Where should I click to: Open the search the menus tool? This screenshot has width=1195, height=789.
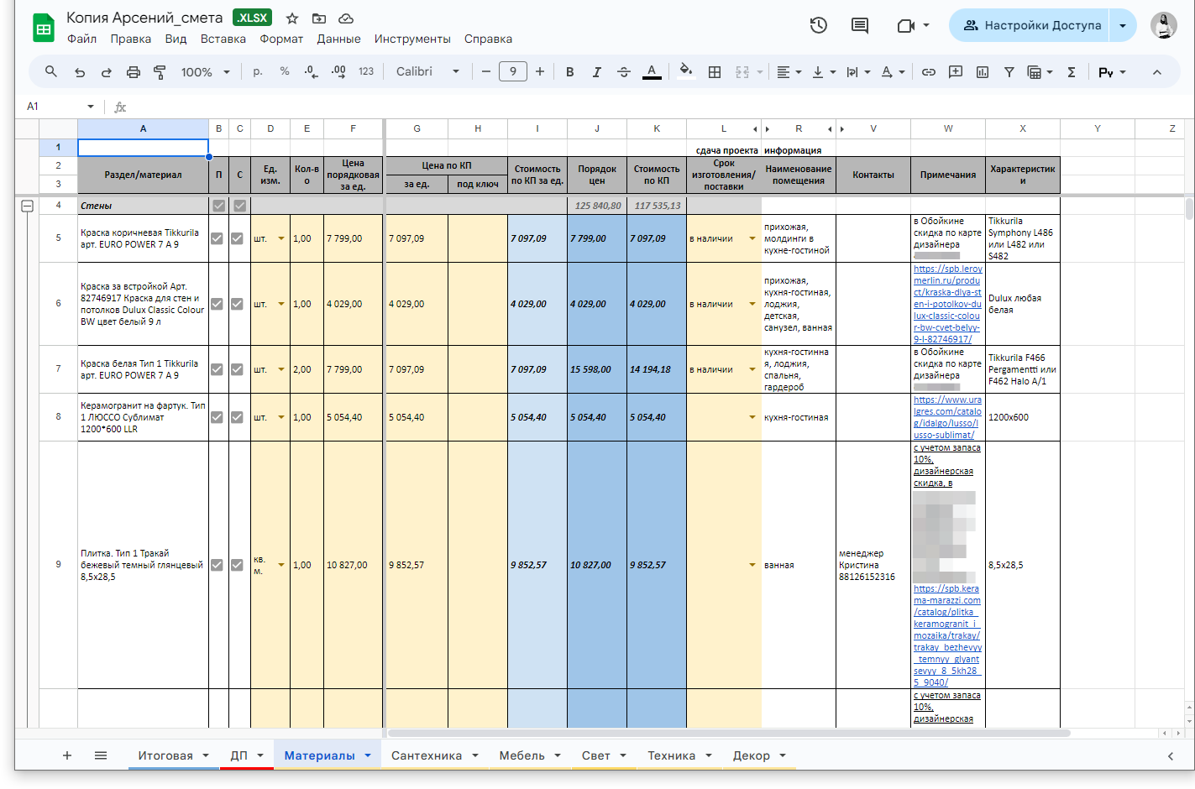51,72
